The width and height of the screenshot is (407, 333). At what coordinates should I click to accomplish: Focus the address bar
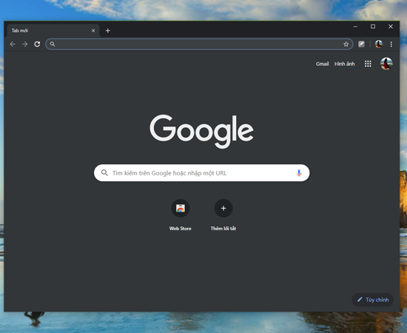pyautogui.click(x=199, y=44)
